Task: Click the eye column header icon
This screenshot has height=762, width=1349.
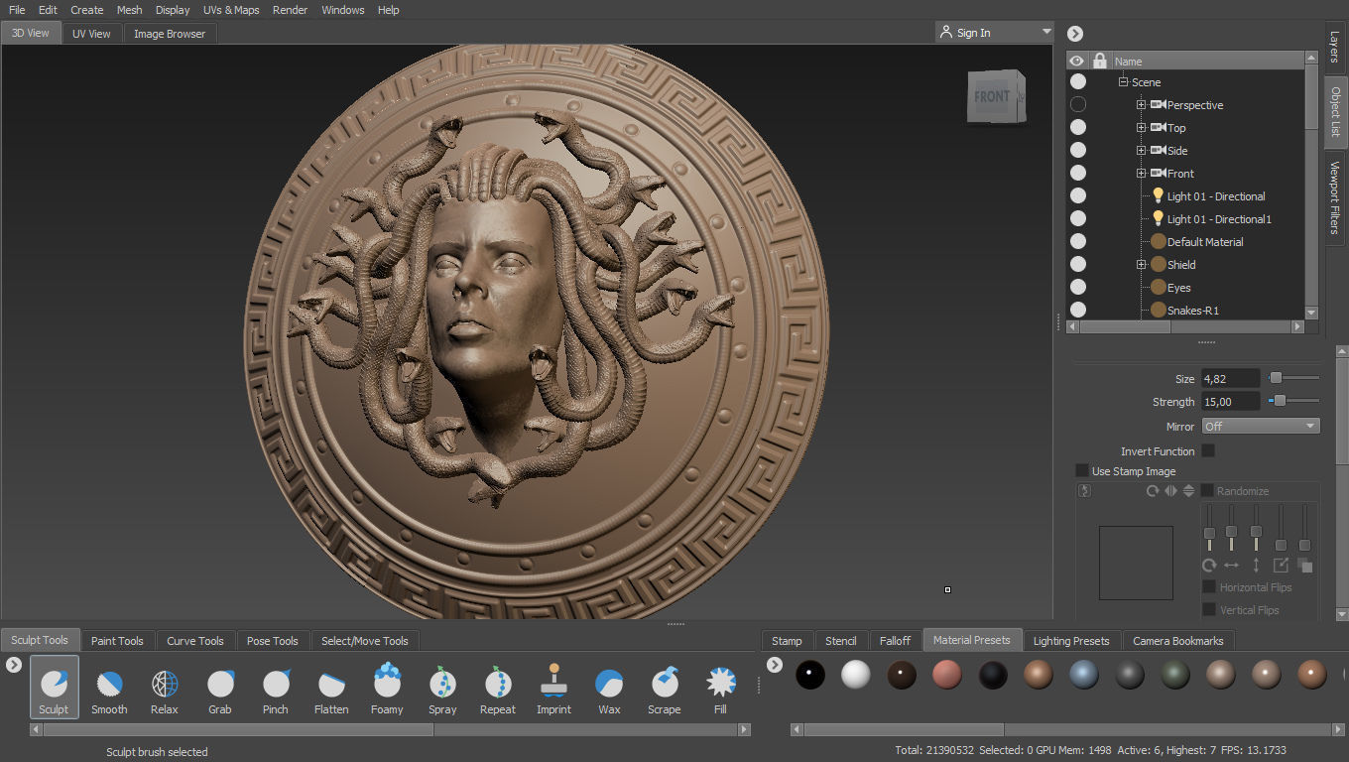Action: [1077, 61]
